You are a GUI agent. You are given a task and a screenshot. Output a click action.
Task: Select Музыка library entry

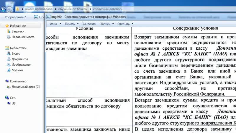pos(17,70)
